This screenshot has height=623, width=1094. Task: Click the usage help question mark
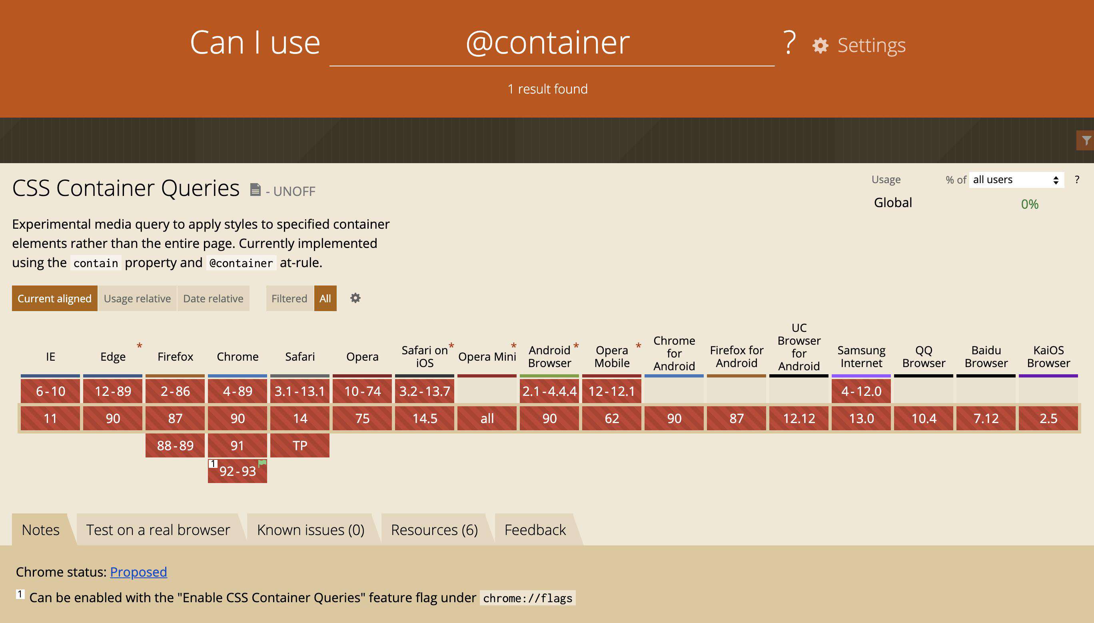(x=1077, y=180)
